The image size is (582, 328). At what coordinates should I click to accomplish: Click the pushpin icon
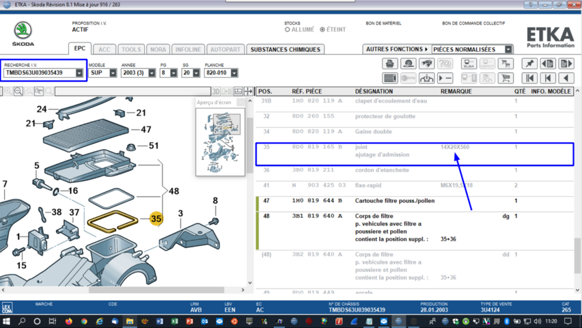(x=529, y=64)
